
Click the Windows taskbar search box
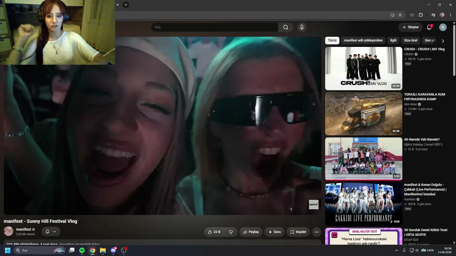(x=40, y=250)
